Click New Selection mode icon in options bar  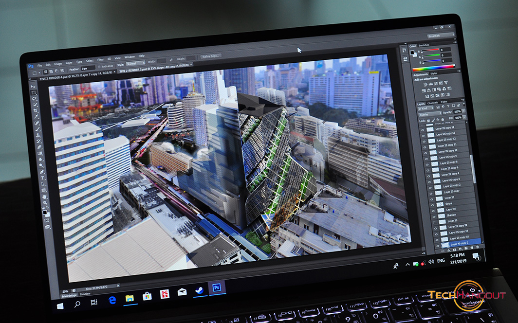click(x=46, y=72)
